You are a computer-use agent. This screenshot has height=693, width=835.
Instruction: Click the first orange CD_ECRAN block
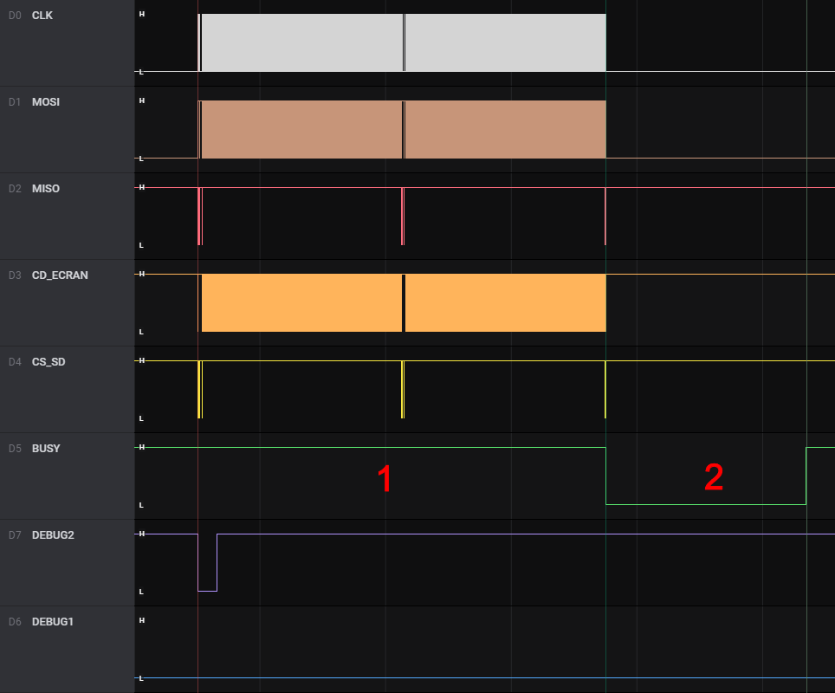point(301,303)
